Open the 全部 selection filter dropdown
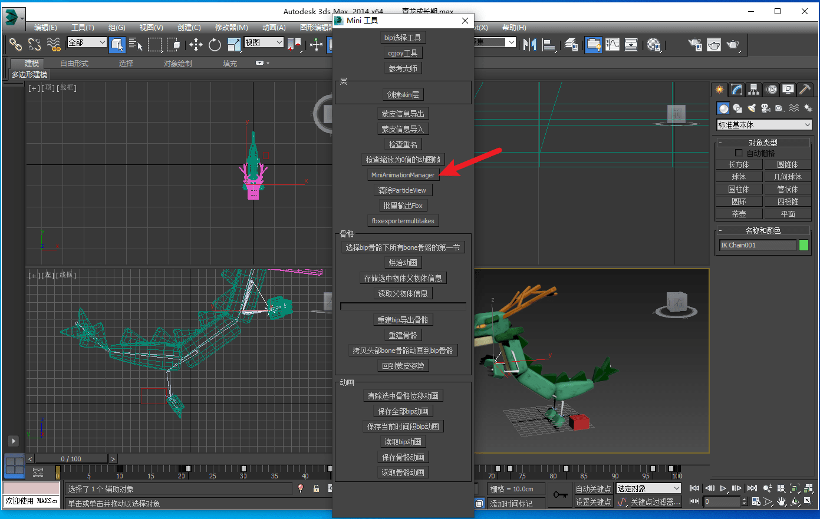 tap(87, 42)
